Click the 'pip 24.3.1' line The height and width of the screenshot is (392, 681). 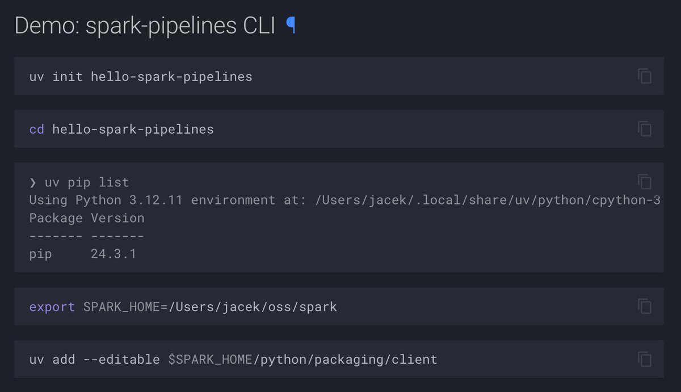click(x=83, y=254)
